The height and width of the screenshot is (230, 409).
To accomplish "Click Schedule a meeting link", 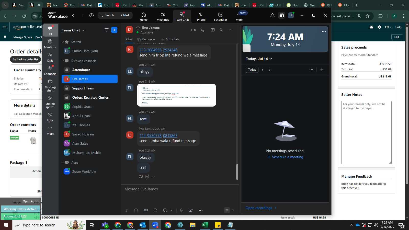I will pyautogui.click(x=285, y=157).
